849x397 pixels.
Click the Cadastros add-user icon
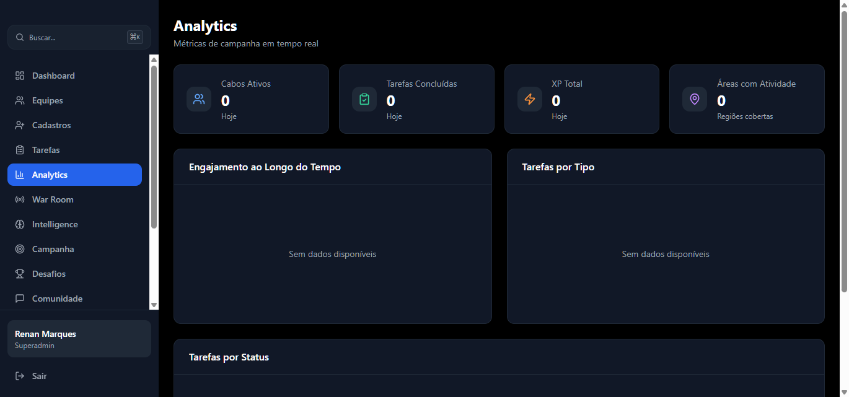tap(20, 125)
